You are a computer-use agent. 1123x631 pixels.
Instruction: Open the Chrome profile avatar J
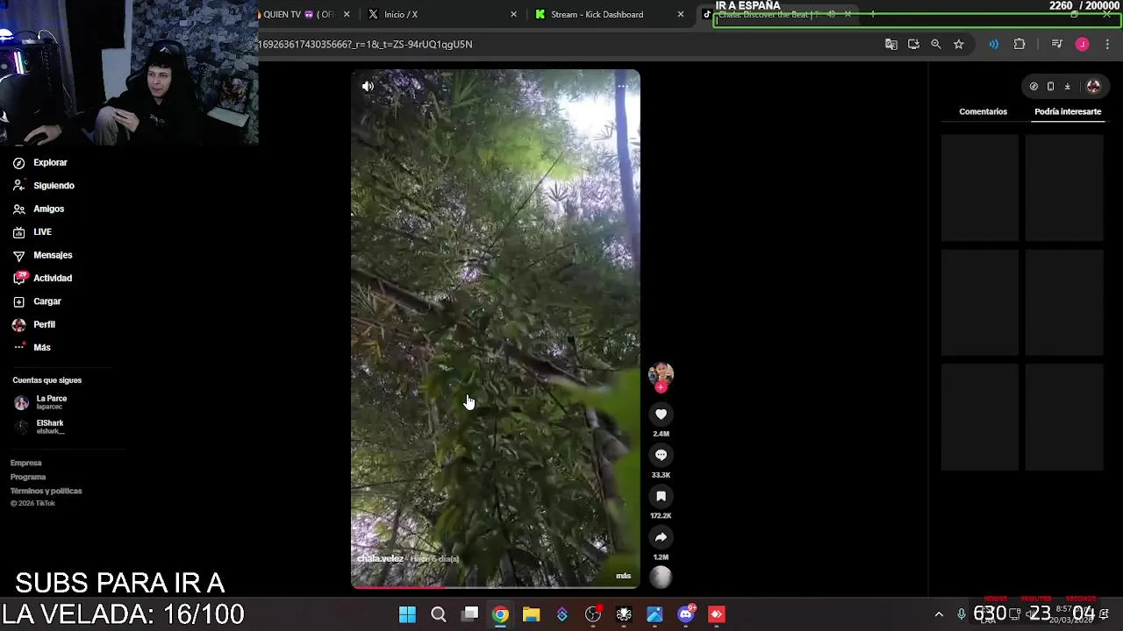(x=1082, y=44)
